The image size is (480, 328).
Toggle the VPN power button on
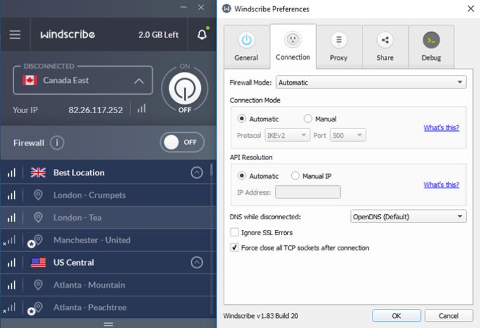[x=185, y=88]
